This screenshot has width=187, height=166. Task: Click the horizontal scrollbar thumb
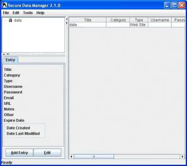click(x=94, y=156)
